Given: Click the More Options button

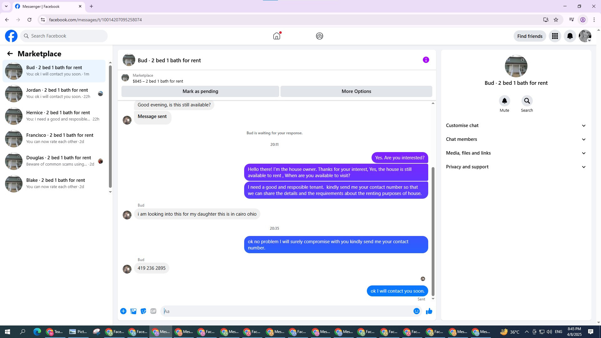Looking at the screenshot, I should (x=356, y=91).
